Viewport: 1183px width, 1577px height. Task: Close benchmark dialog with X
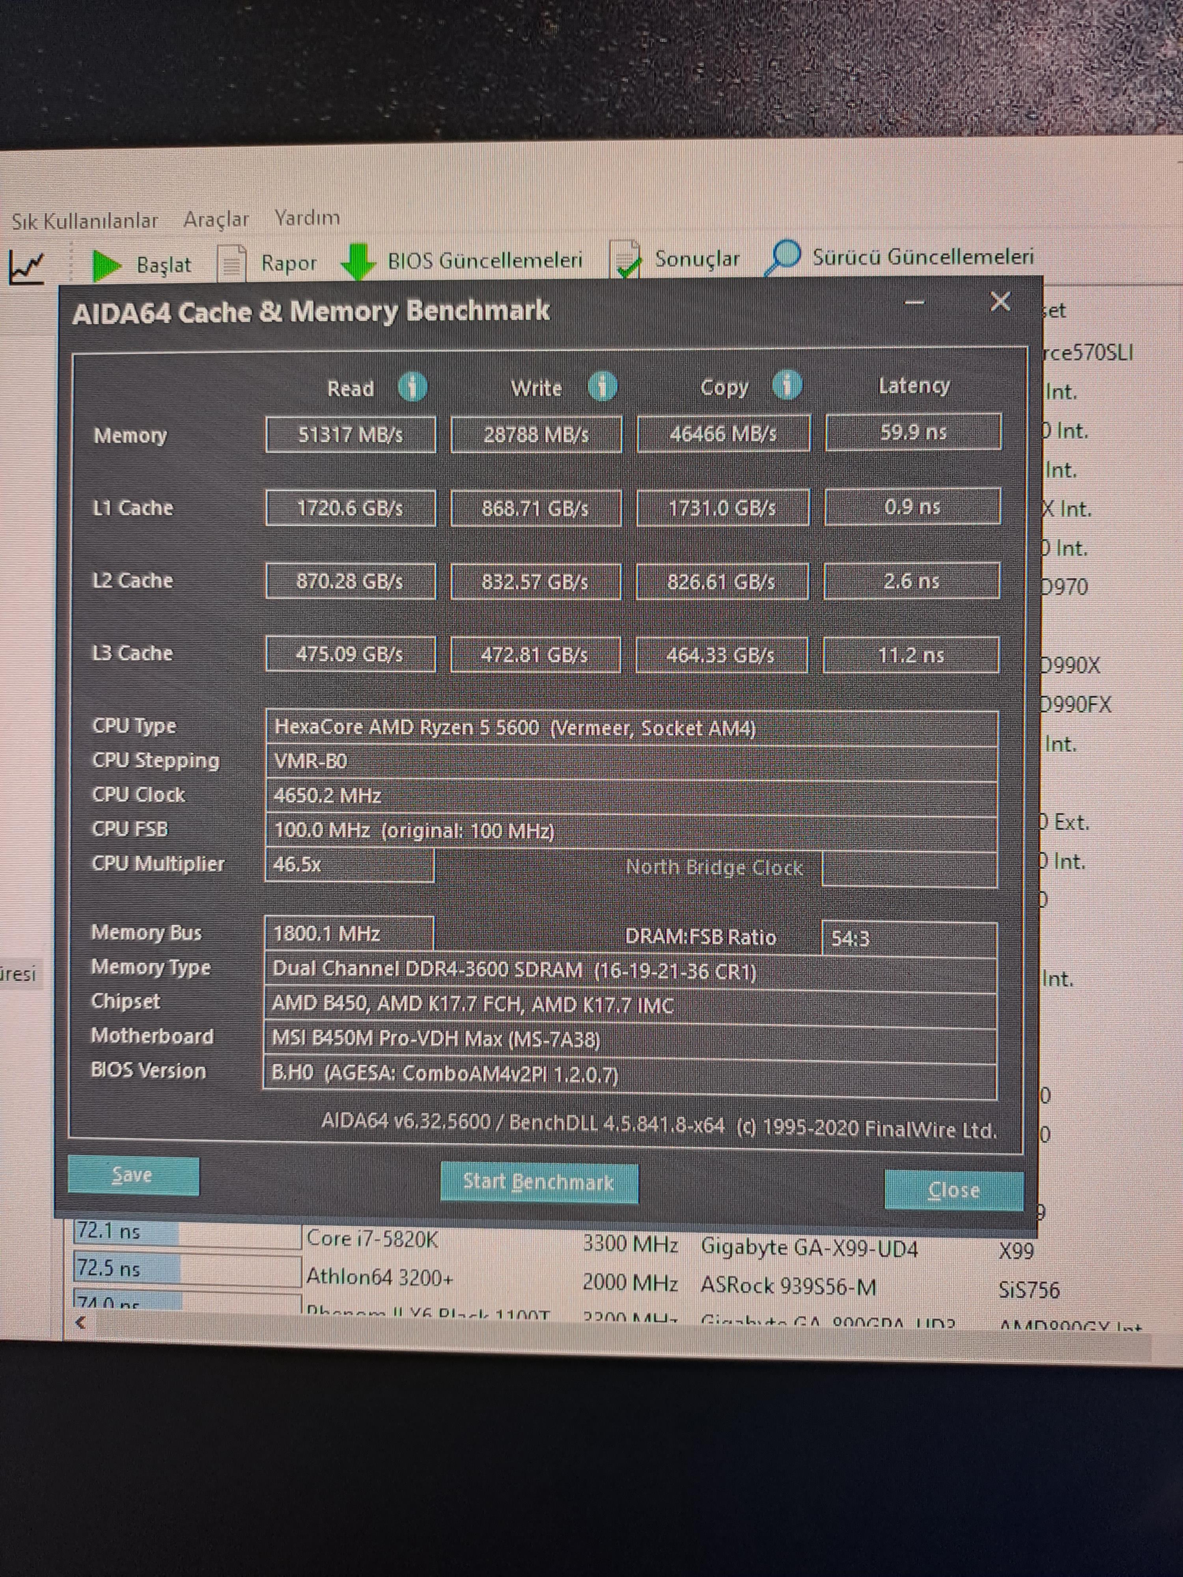(x=1000, y=302)
